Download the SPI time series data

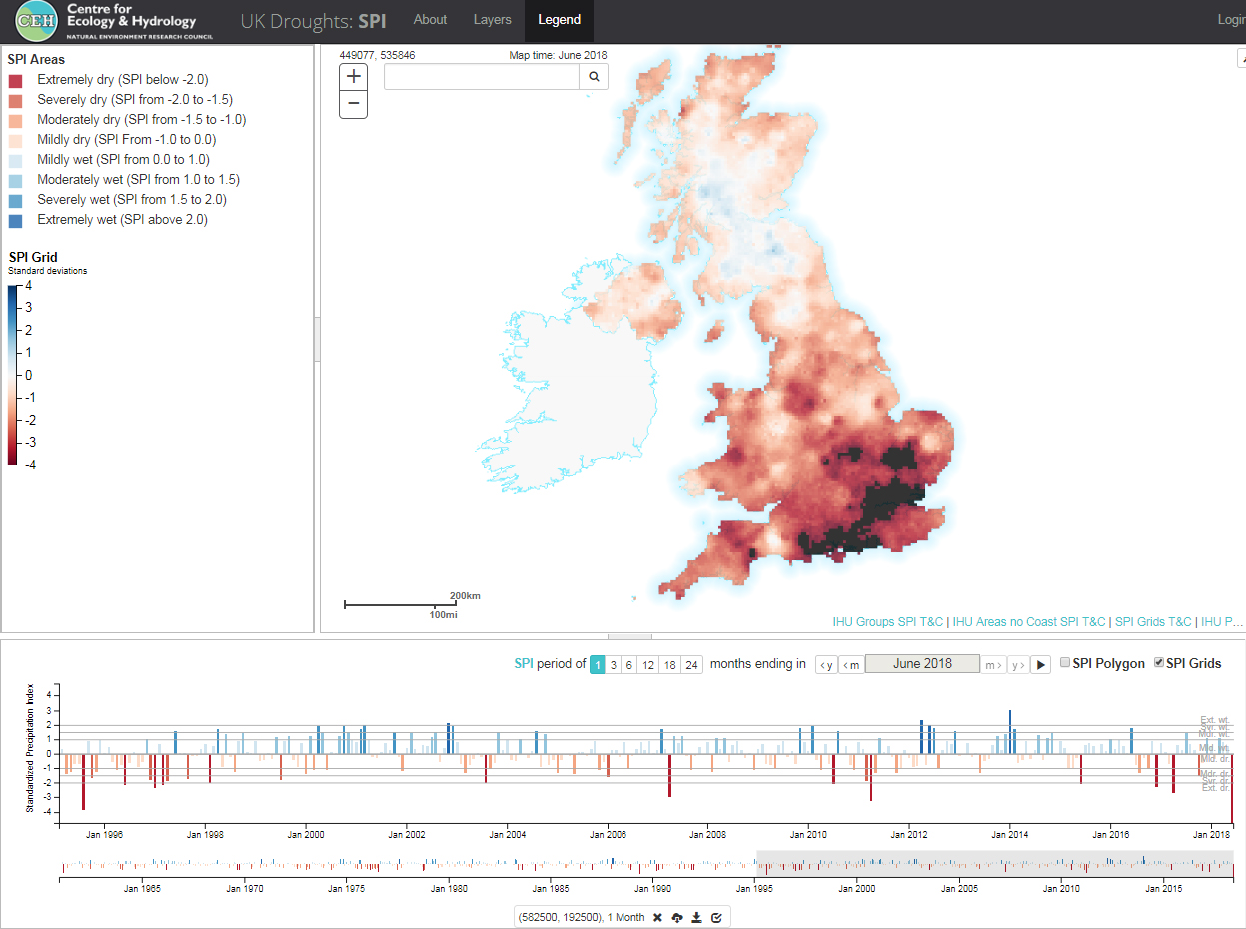696,916
